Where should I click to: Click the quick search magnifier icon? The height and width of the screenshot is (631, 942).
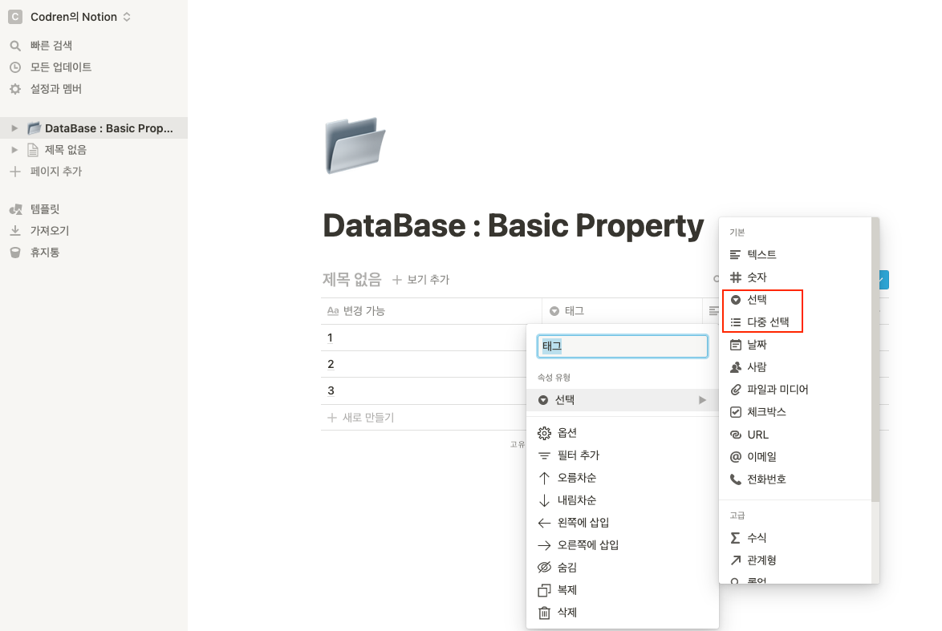point(15,46)
